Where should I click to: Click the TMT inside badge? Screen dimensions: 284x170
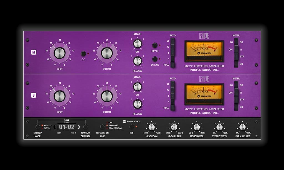pyautogui.click(x=67, y=121)
